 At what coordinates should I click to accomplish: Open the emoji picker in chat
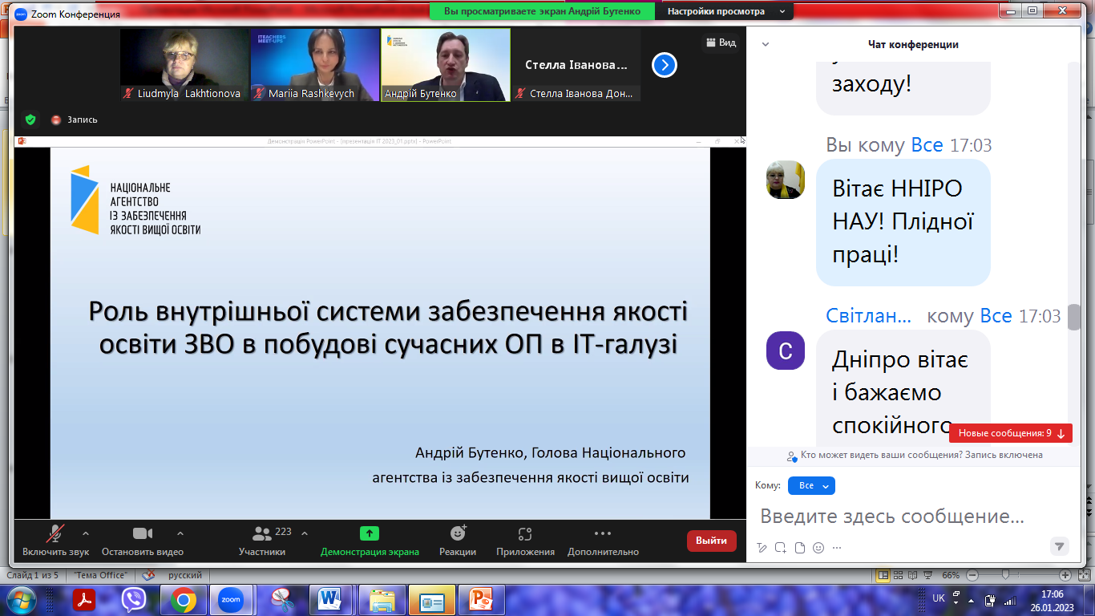click(x=818, y=548)
